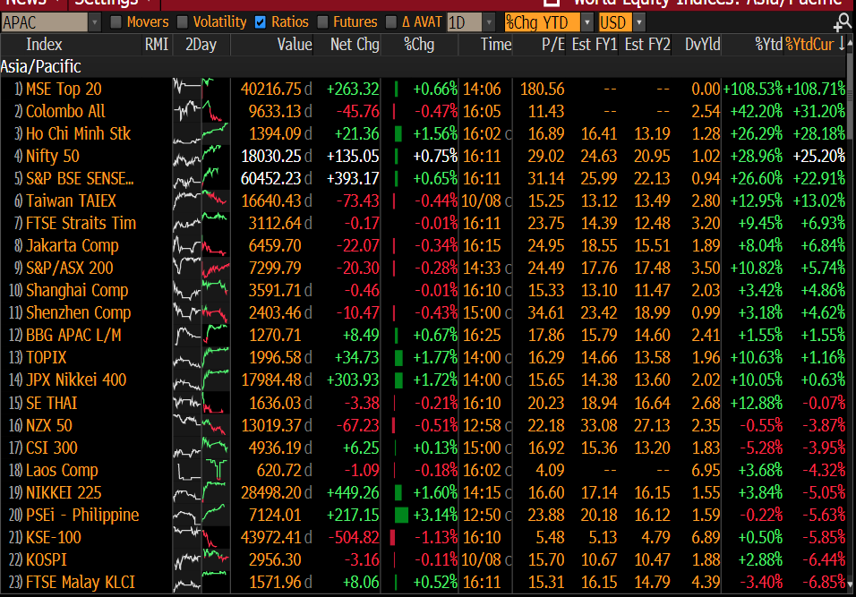Click the %YtdCur sorted column header
856x597 pixels.
tap(815, 45)
